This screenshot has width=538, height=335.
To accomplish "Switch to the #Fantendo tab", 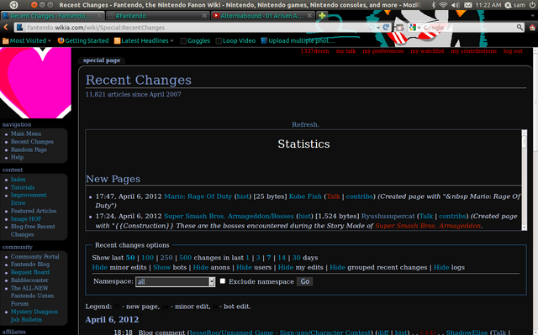I will coord(157,16).
